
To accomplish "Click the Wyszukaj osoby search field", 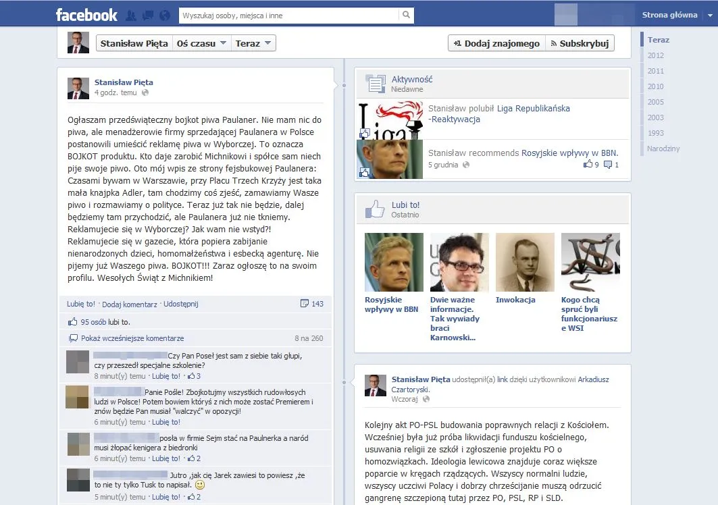I will (288, 15).
